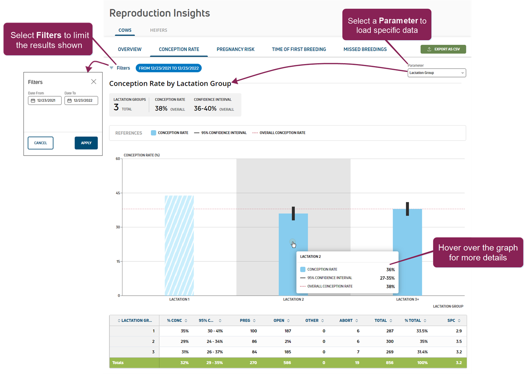Click the Date From calendar icon
528x374 pixels.
click(x=33, y=100)
